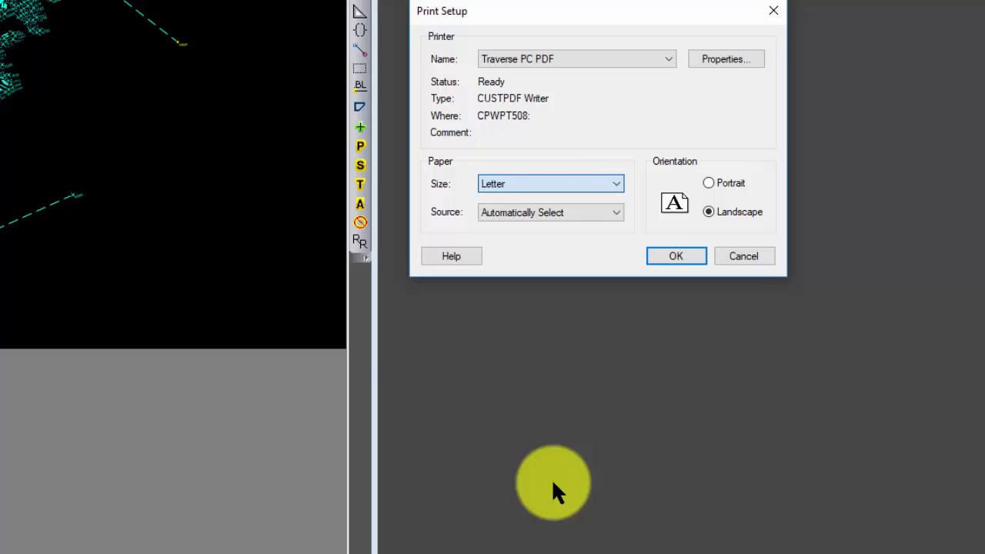Click the Landscape orientation preview image
Image resolution: width=985 pixels, height=554 pixels.
coord(674,202)
